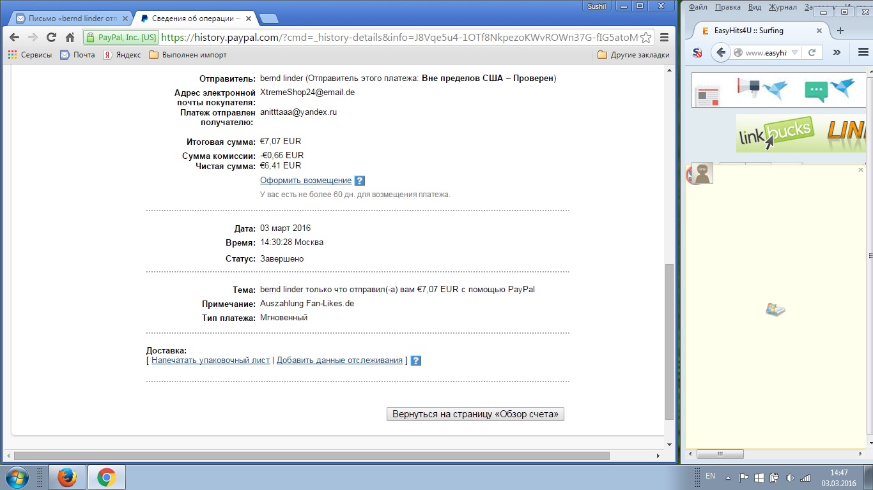The image size is (873, 490).
Task: Click the Оформить возмещение link
Action: [x=305, y=181]
